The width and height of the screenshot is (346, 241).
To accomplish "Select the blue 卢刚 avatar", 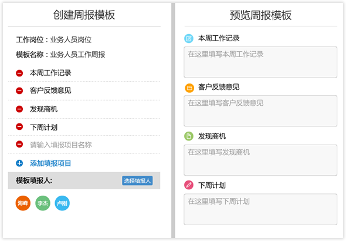I will [62, 203].
